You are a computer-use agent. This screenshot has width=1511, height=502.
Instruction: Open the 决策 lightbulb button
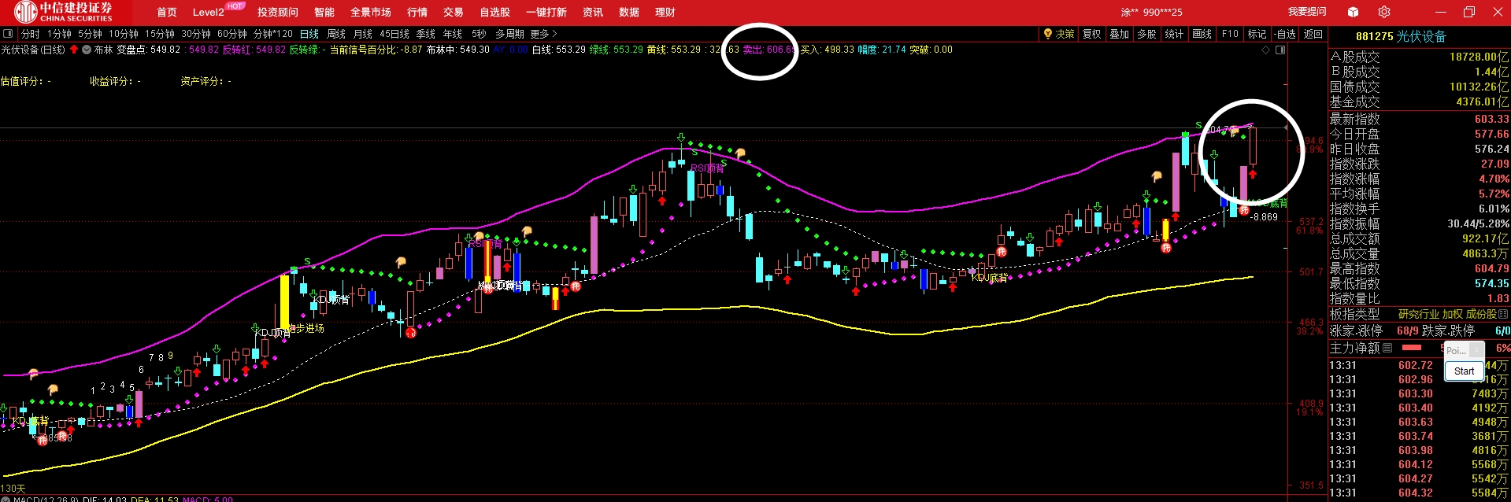(x=1058, y=34)
